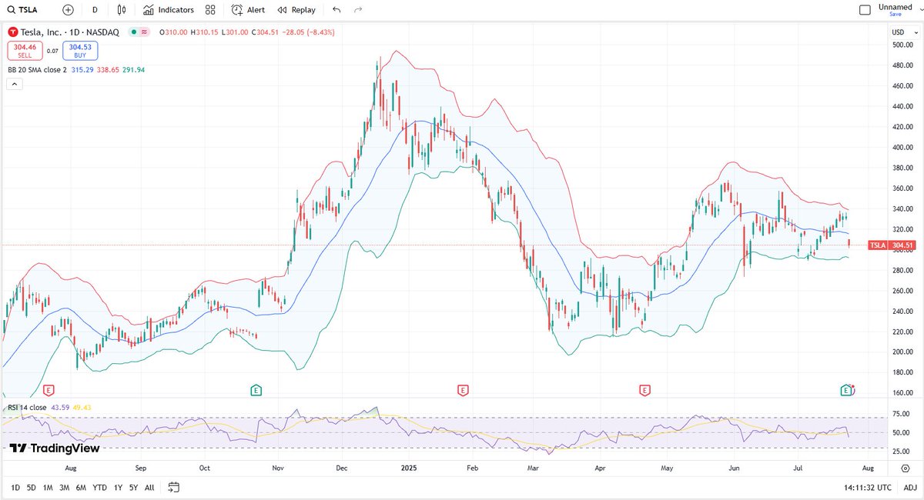The height and width of the screenshot is (500, 924).
Task: Click the red earnings marker before Feb
Action: (x=463, y=391)
